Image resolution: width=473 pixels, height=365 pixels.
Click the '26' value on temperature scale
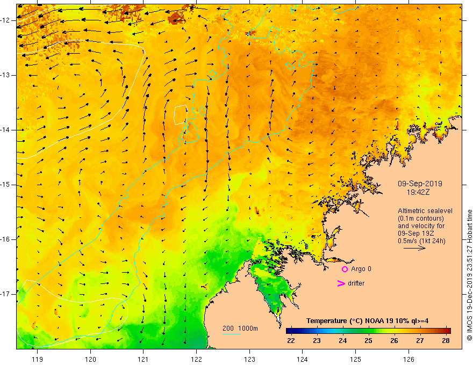[394, 341]
